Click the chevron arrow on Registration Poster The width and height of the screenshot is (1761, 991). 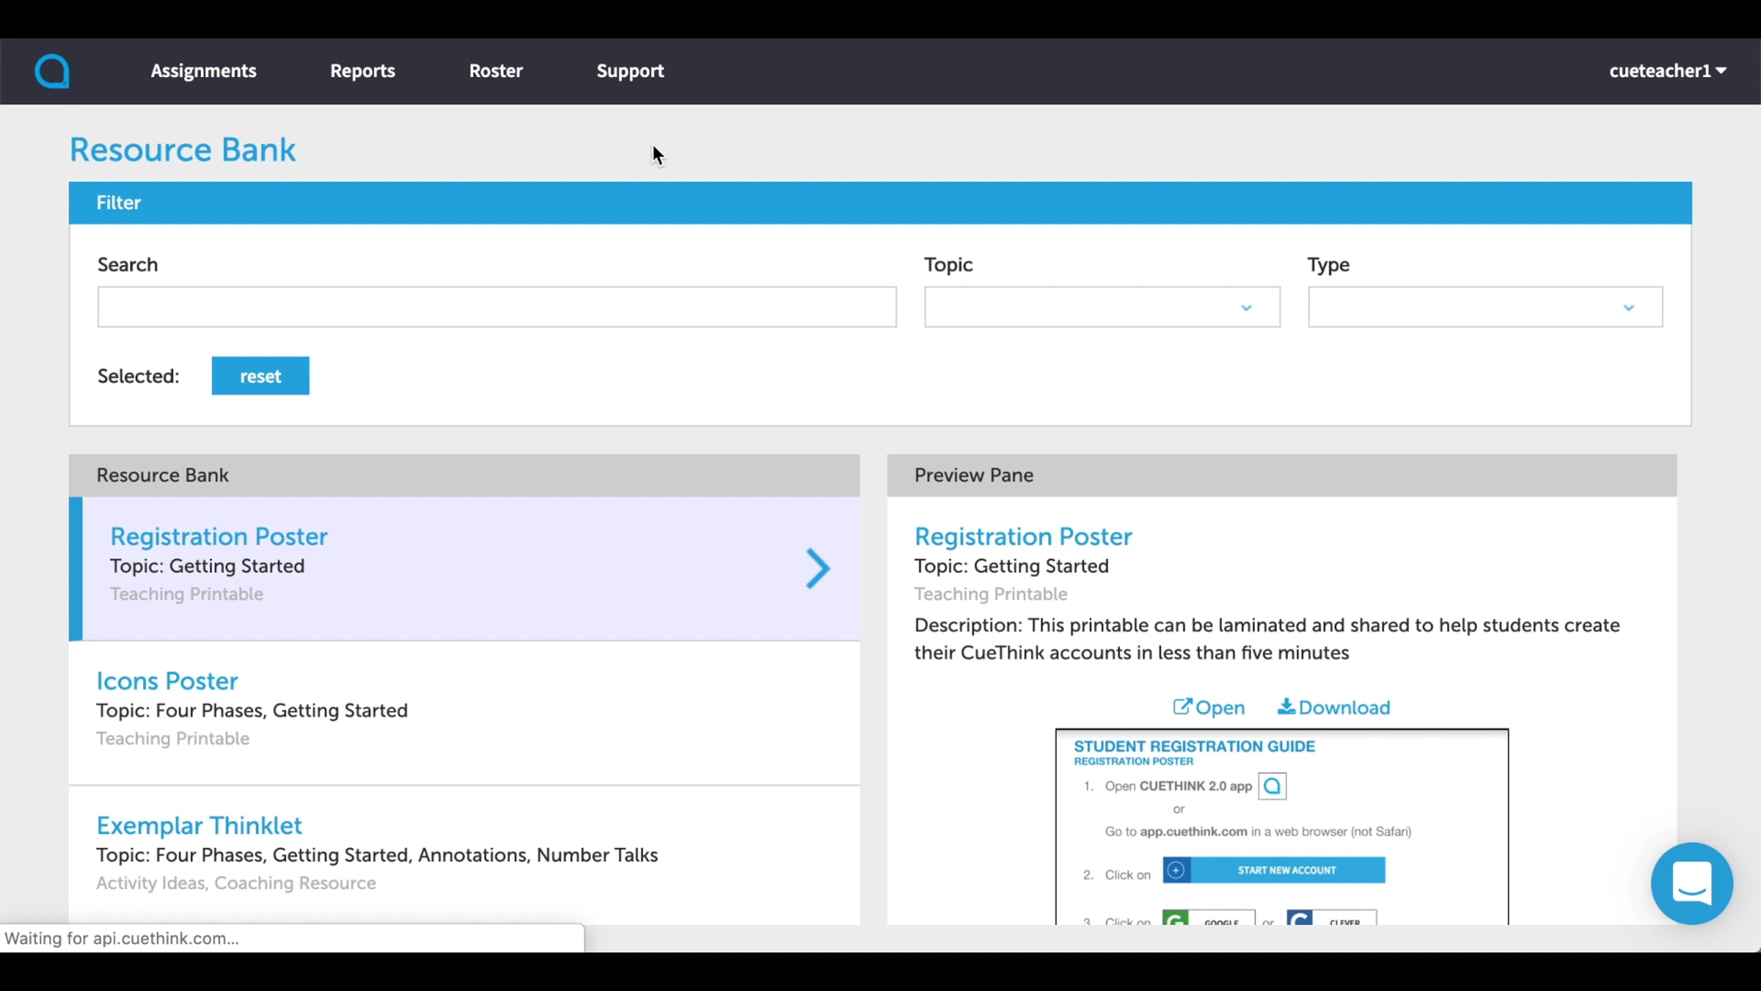coord(817,568)
